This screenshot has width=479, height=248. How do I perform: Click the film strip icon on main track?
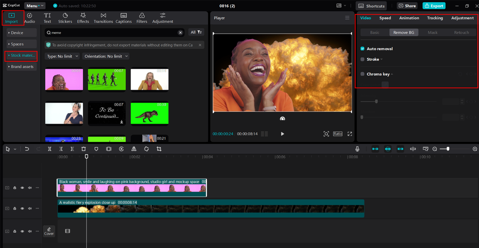(67, 231)
